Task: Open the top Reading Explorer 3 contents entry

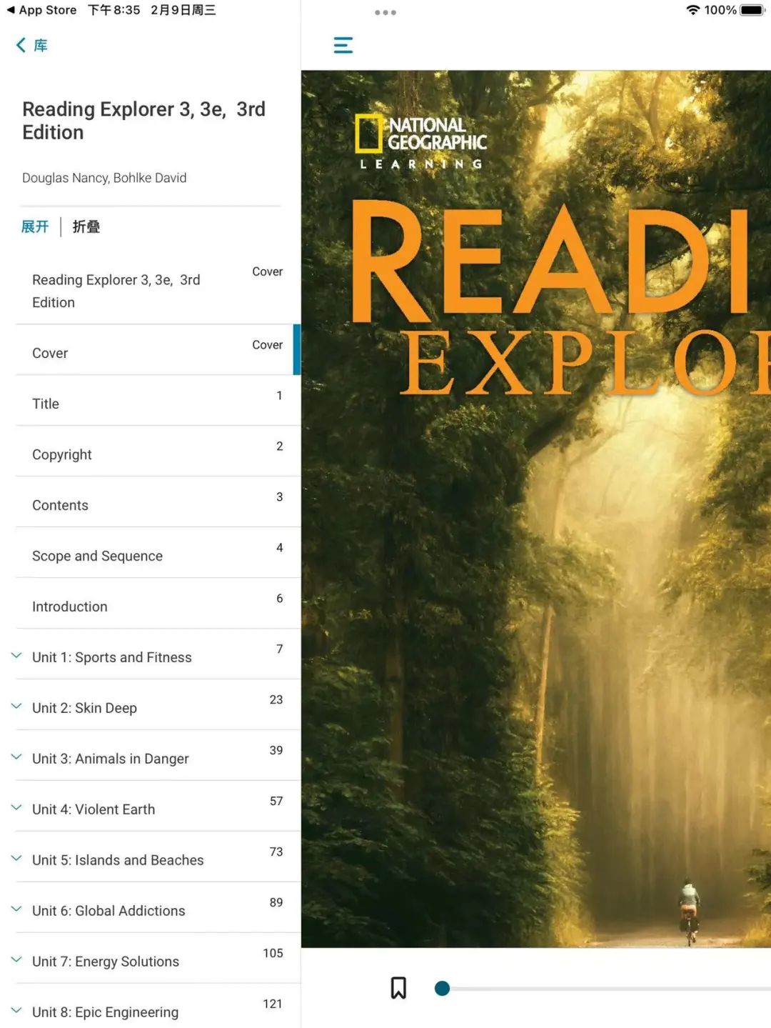Action: pos(158,289)
